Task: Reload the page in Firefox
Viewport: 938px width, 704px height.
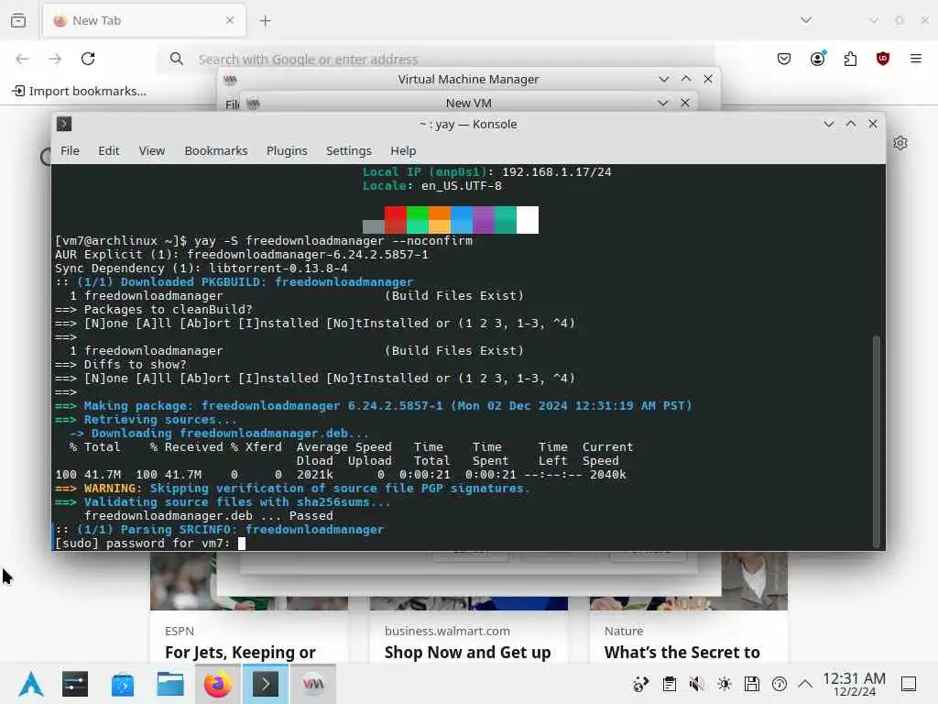Action: click(x=88, y=59)
